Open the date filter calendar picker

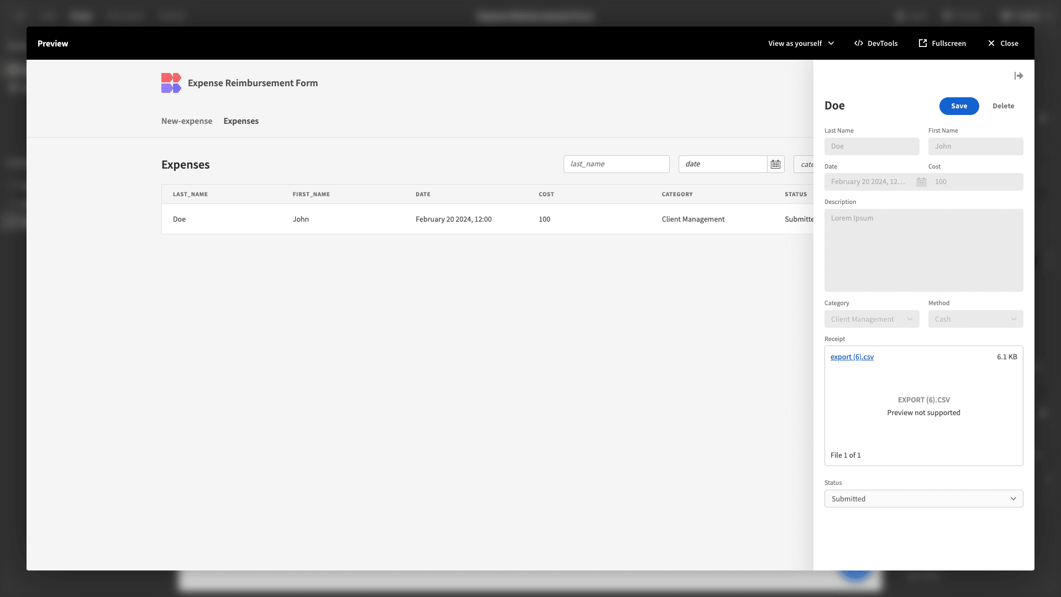(x=775, y=164)
